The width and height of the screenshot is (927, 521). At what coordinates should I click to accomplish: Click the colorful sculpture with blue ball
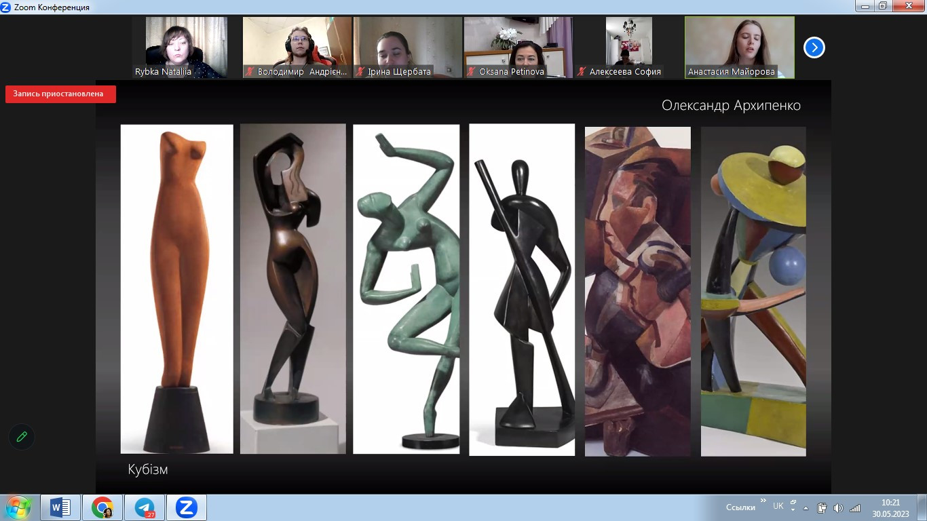coord(753,292)
